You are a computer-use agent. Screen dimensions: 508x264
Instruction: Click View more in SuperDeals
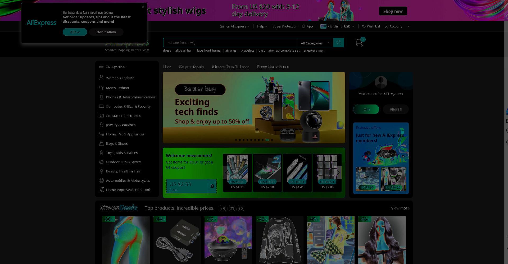click(400, 208)
